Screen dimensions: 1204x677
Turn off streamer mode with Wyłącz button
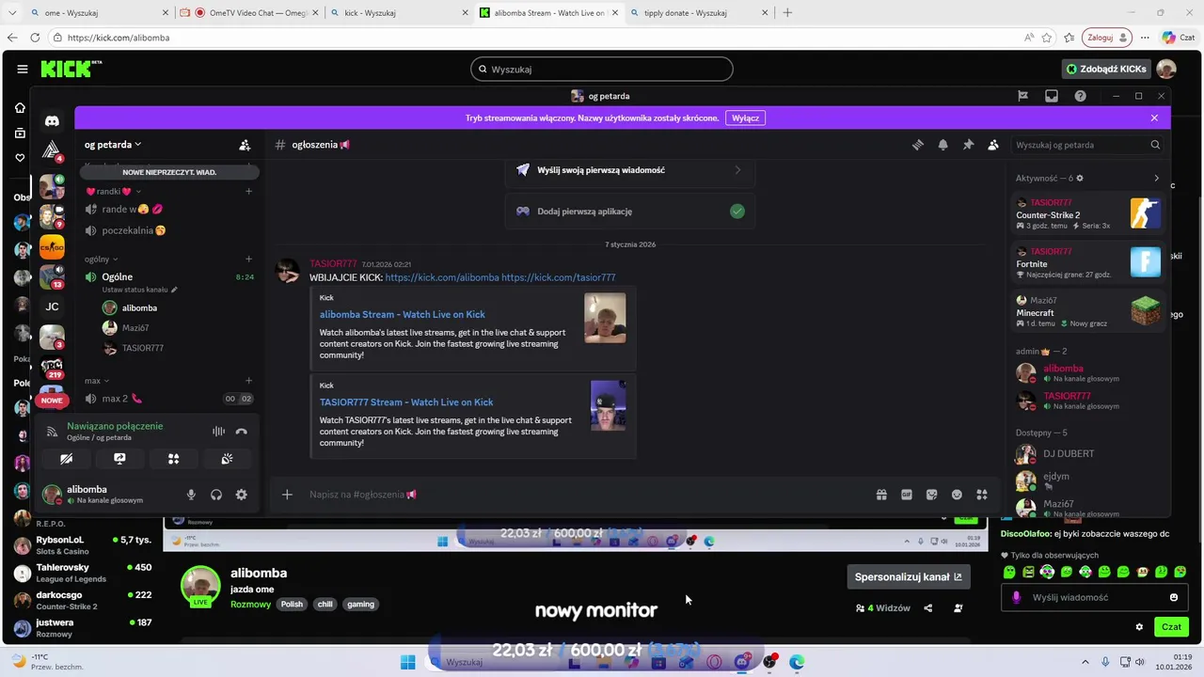click(745, 118)
